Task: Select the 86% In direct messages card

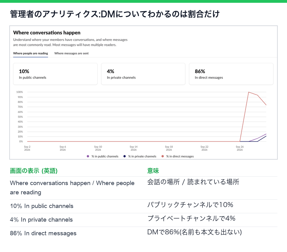Action: 231,74
